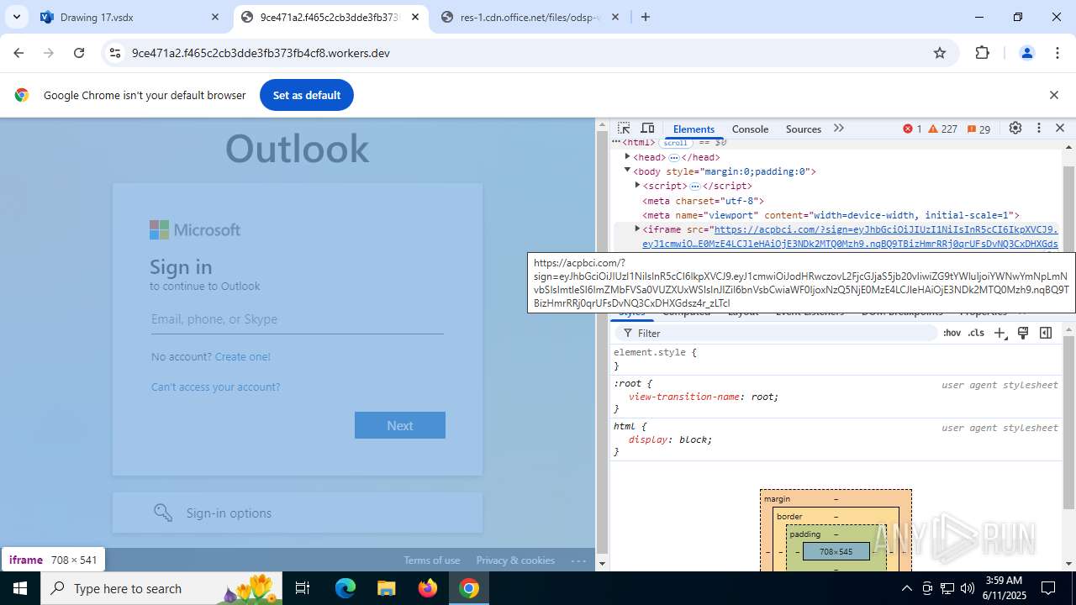Expand the iframe element node

(637, 229)
